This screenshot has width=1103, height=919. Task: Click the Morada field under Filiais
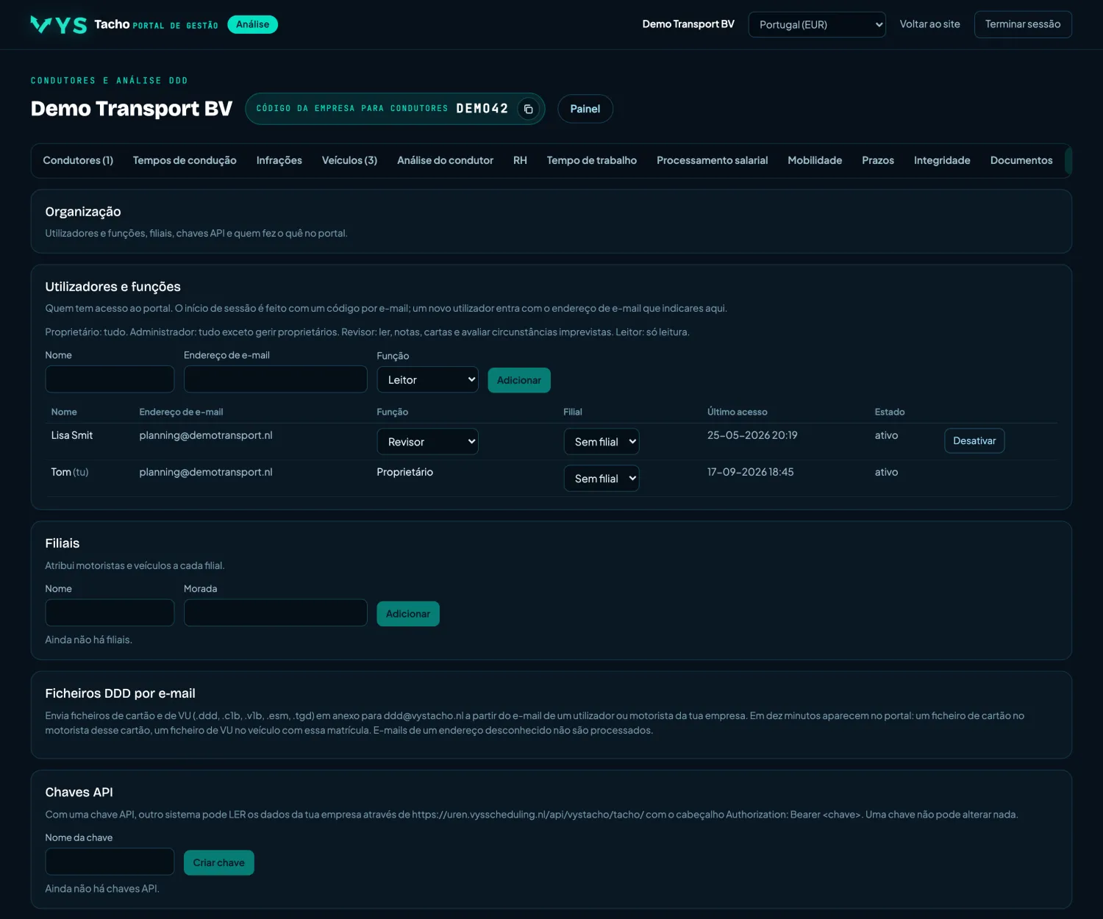(276, 612)
